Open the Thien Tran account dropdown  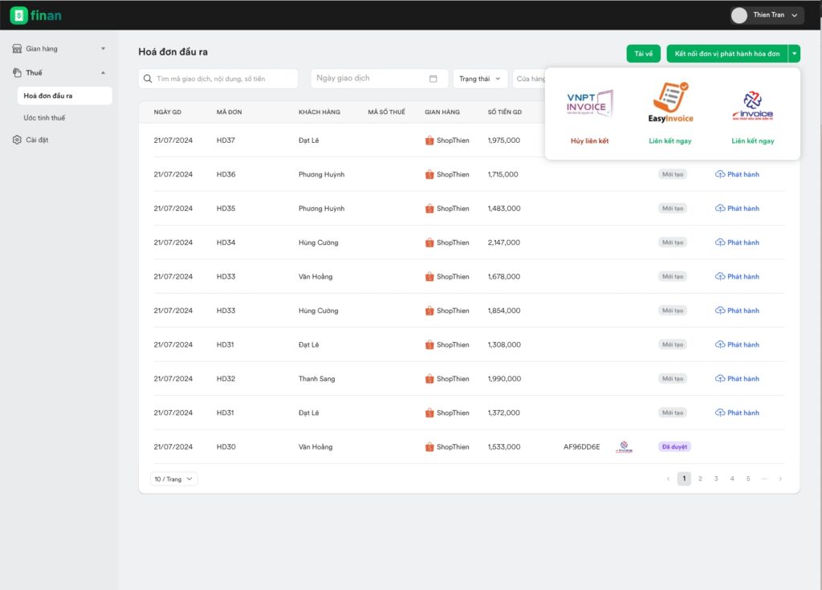(x=767, y=15)
